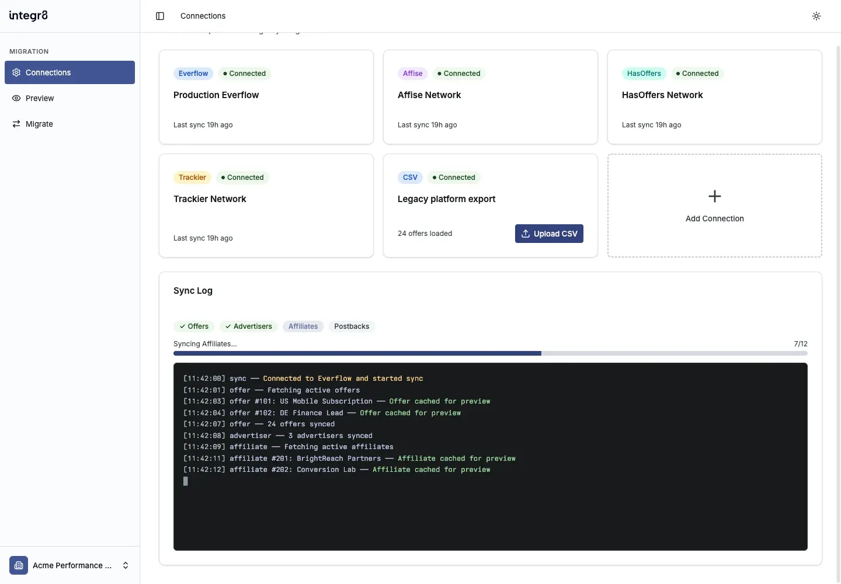The height and width of the screenshot is (584, 841).
Task: Click the Affise platform badge
Action: pos(412,74)
